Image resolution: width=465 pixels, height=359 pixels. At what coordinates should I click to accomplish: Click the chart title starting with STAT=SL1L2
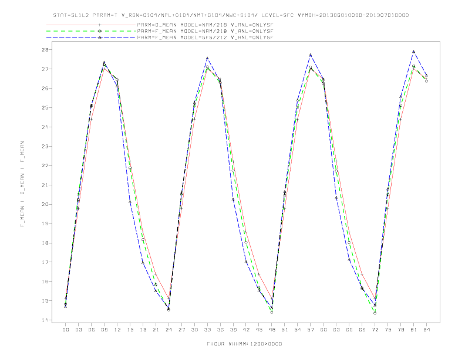click(231, 15)
